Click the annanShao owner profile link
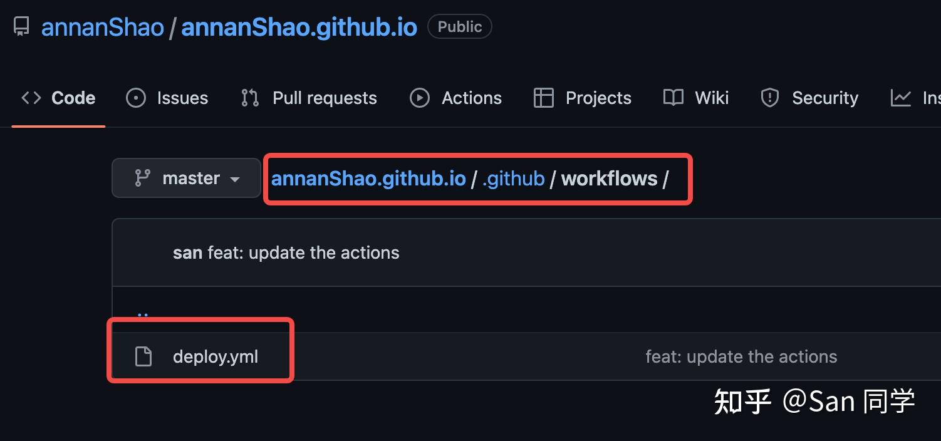This screenshot has height=441, width=941. point(103,26)
